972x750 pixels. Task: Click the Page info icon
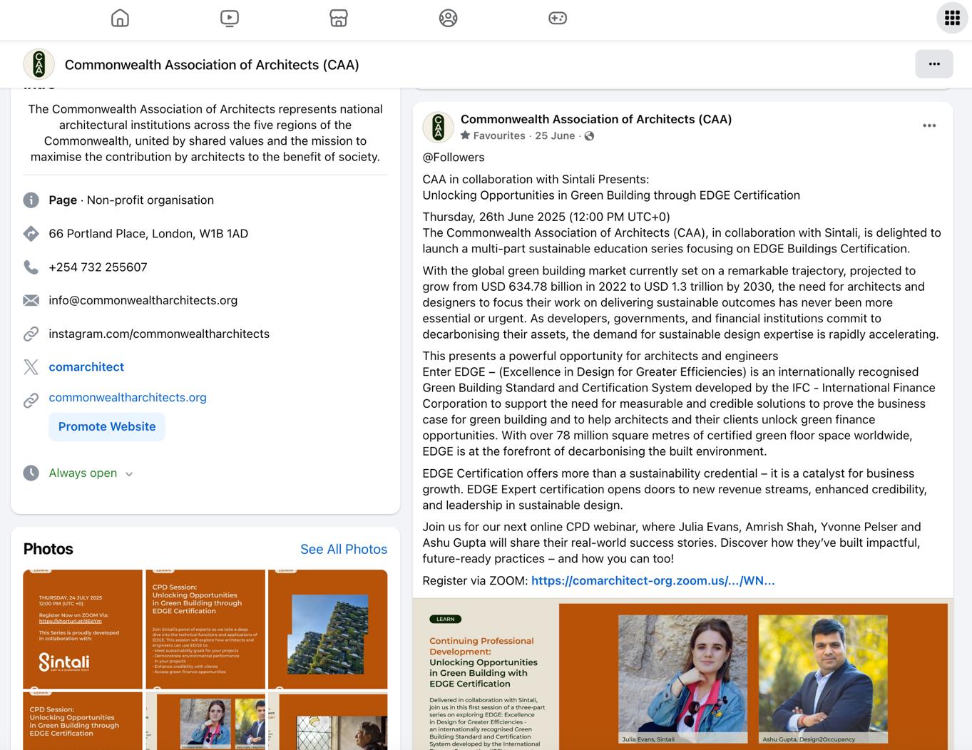(31, 200)
